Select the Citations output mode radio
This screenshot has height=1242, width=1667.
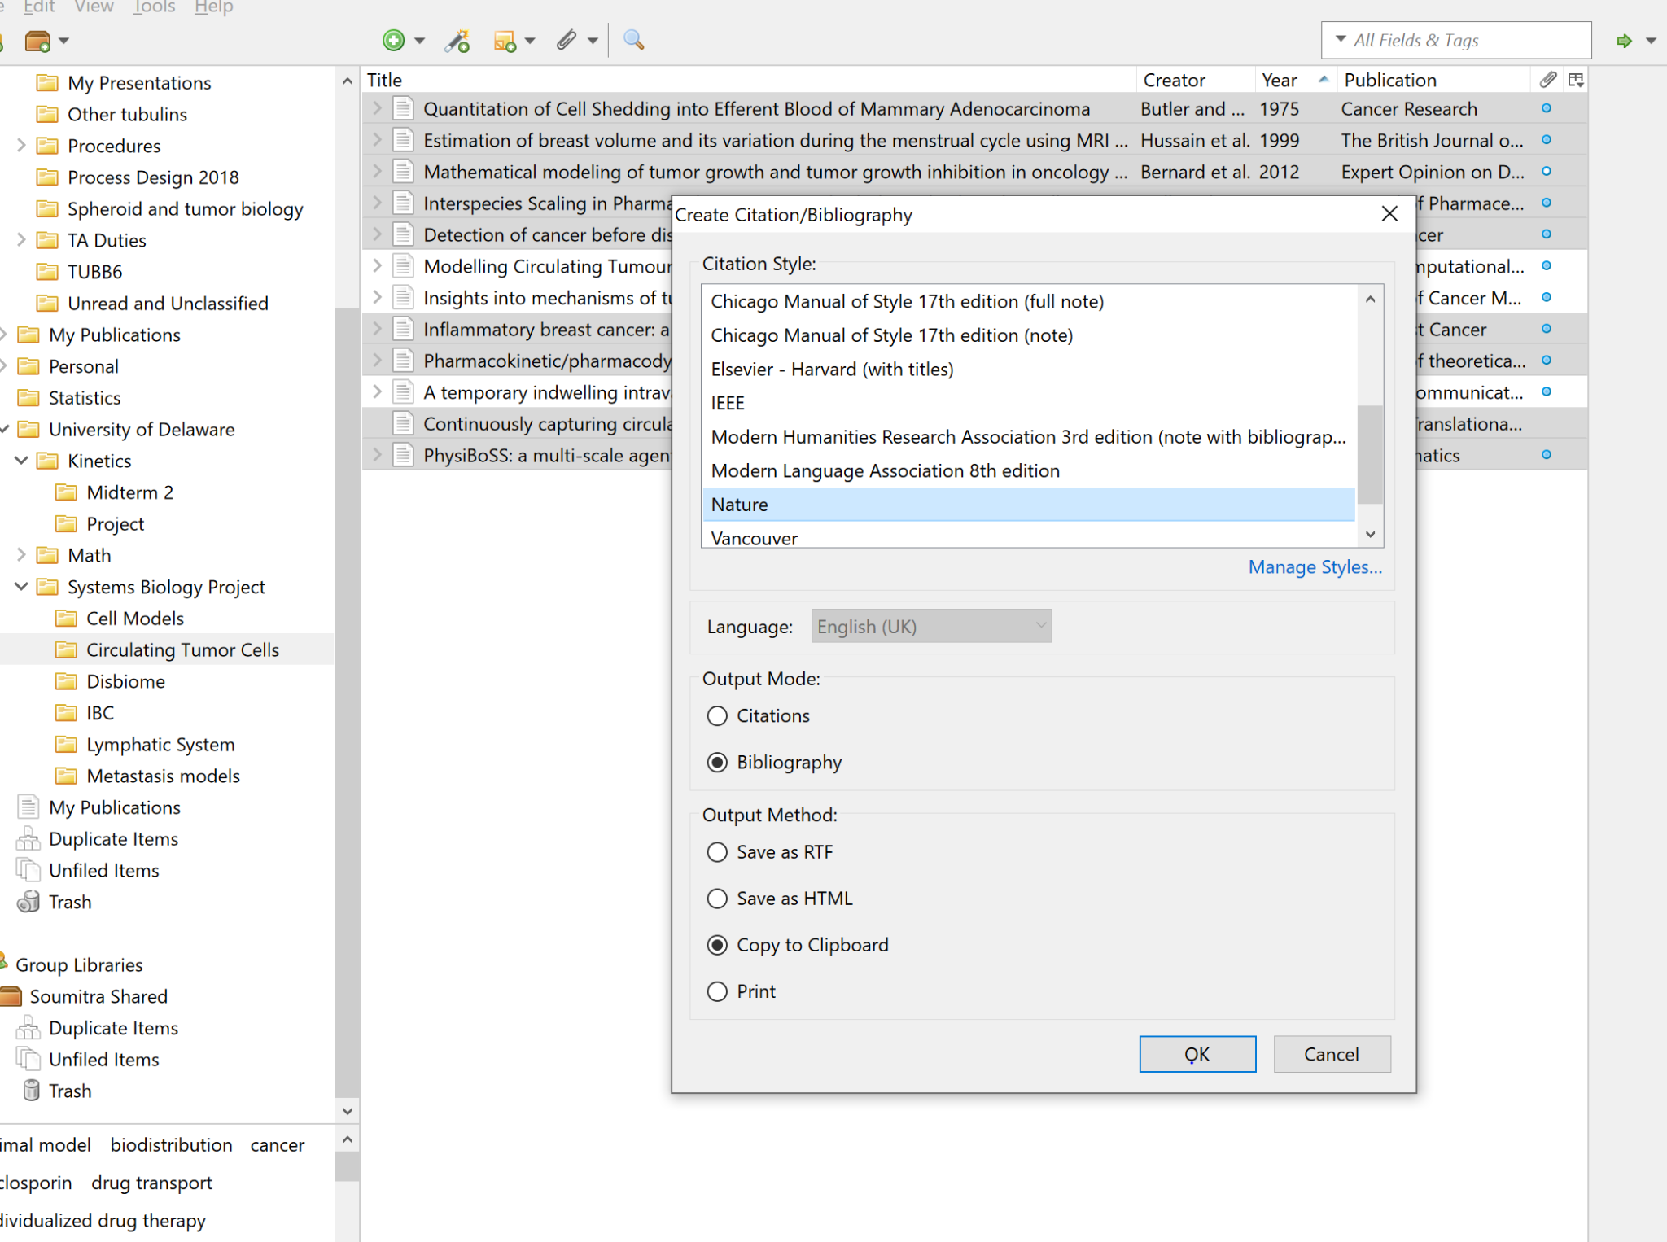click(717, 715)
